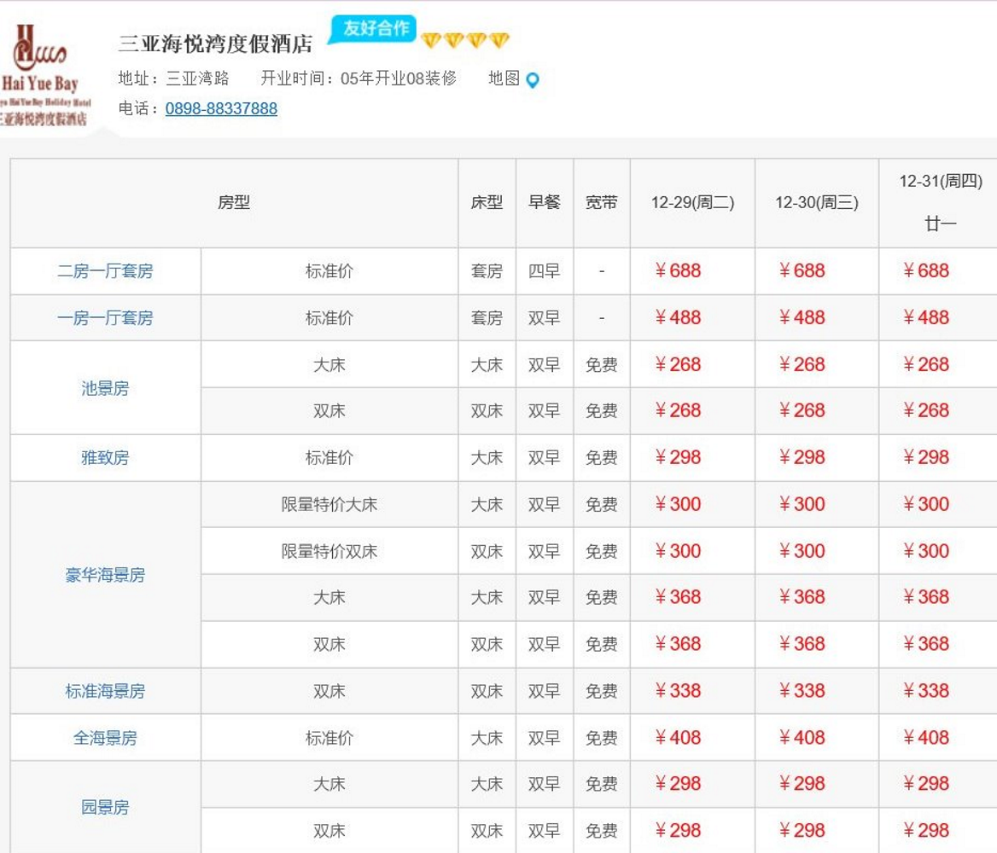Click the 床型 column header
This screenshot has width=997, height=853.
tap(487, 203)
